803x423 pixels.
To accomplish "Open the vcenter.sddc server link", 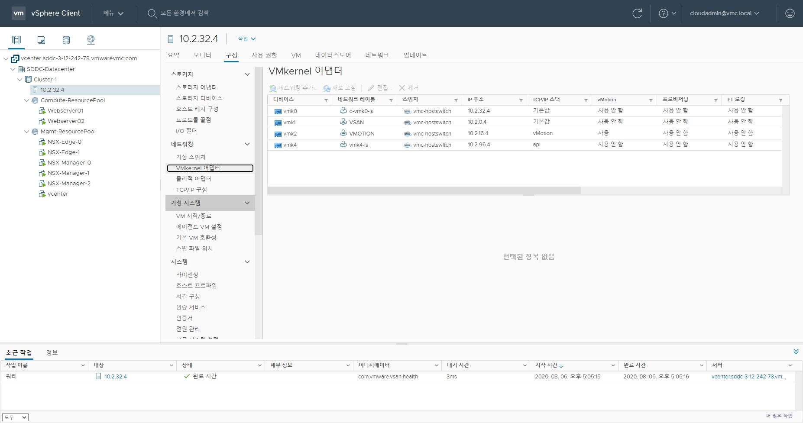I will 748,377.
